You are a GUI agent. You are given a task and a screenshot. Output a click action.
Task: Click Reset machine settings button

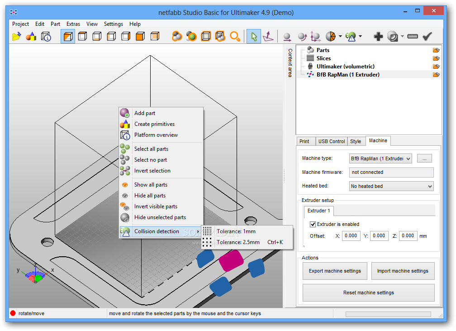click(368, 293)
